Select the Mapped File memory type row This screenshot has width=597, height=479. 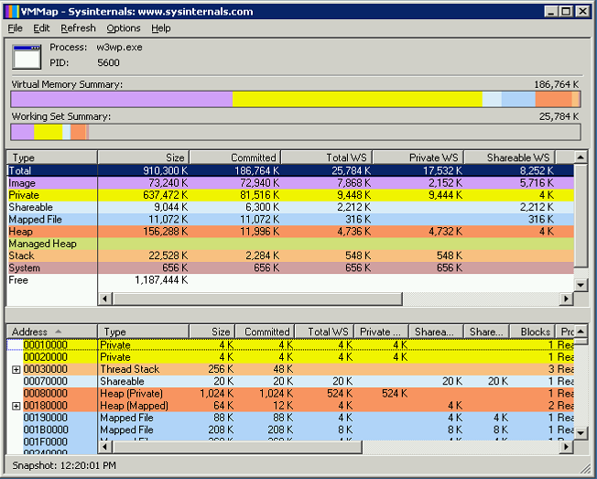pos(290,219)
